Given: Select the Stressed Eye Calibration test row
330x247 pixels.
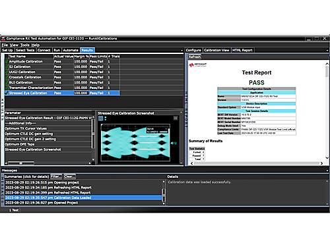Looking at the screenshot, I should 62,93.
